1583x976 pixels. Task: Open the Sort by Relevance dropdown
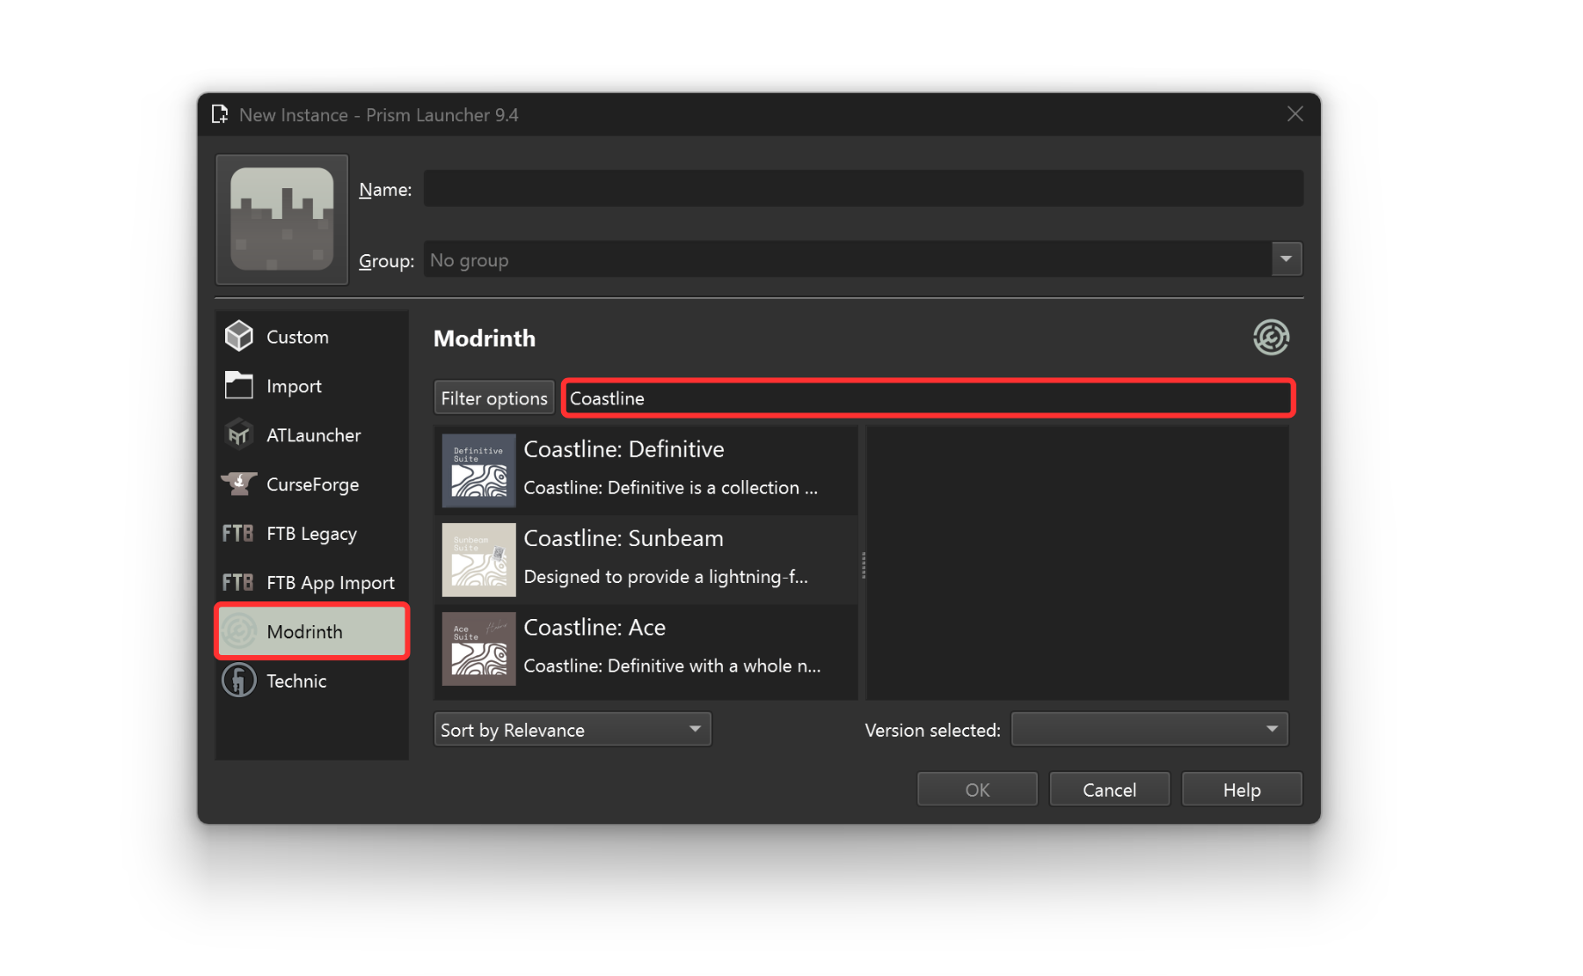573,730
